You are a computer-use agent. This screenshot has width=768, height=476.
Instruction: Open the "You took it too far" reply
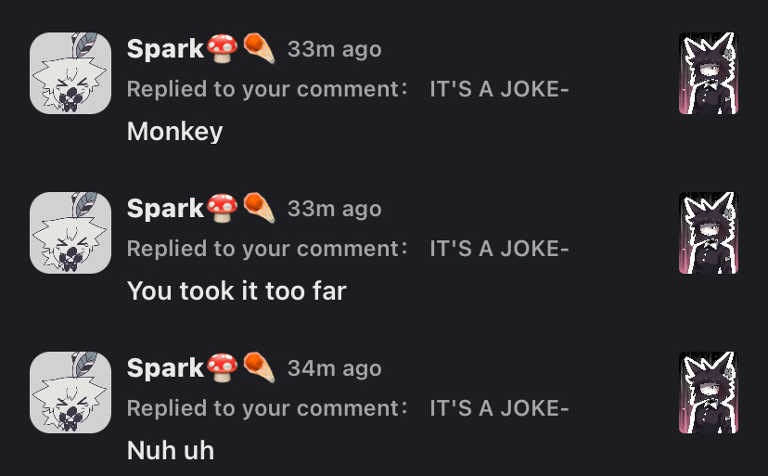coord(237,290)
